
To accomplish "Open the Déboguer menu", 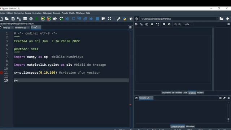I will (47, 13).
